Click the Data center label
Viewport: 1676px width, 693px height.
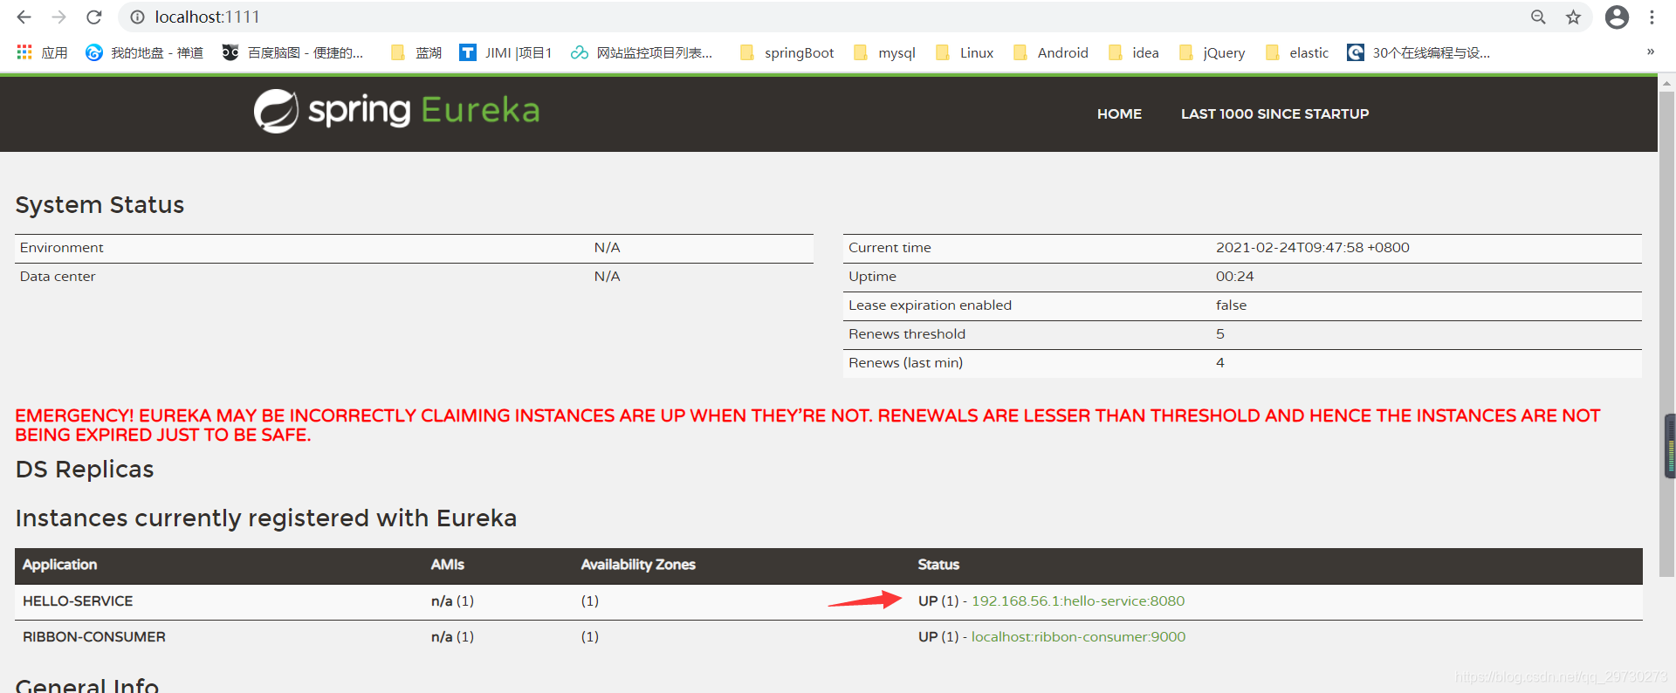pyautogui.click(x=58, y=276)
